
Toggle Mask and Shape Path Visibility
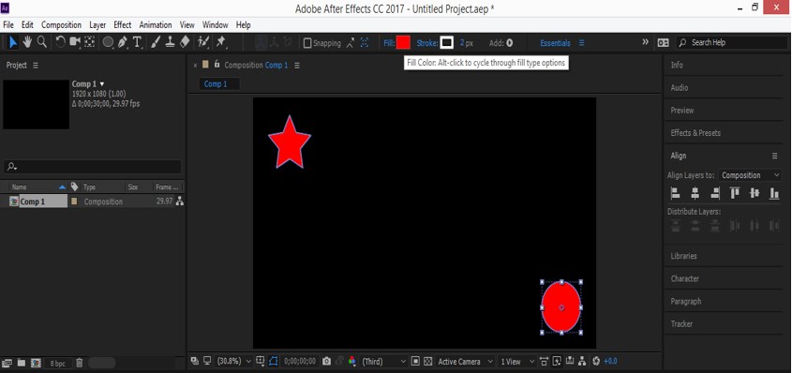click(x=274, y=362)
